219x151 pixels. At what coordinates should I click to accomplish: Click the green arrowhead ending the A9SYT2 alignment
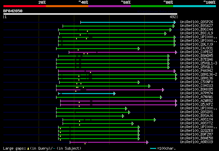click(x=133, y=124)
